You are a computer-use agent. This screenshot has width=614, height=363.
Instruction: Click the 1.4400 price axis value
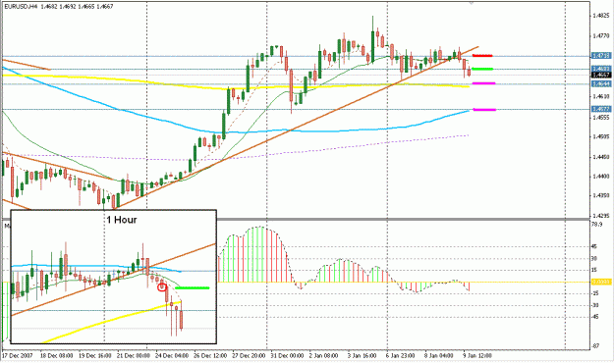click(x=601, y=177)
